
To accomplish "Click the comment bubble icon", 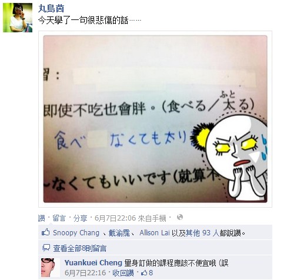I will [x=46, y=248].
